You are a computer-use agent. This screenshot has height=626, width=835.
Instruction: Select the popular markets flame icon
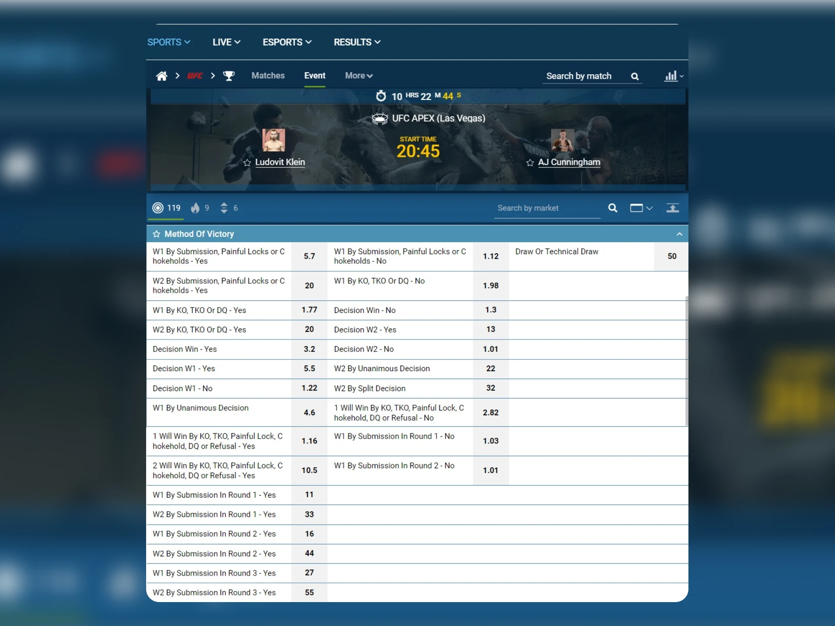pos(195,208)
